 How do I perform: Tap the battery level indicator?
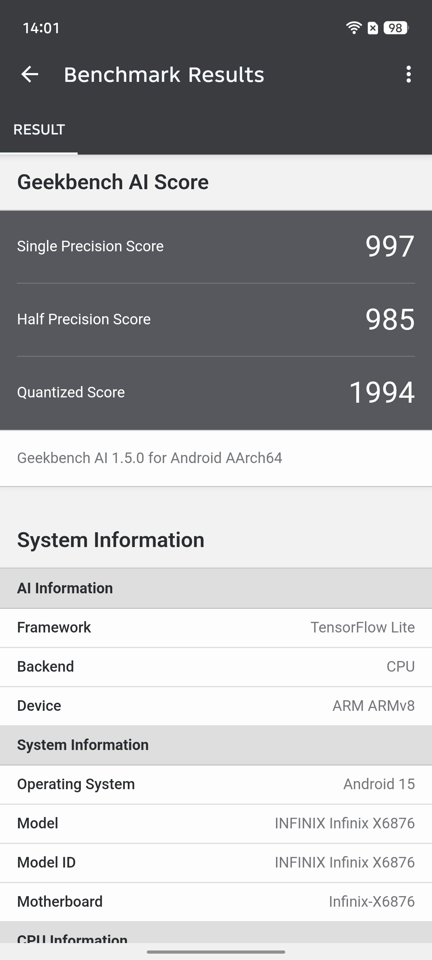[x=396, y=28]
